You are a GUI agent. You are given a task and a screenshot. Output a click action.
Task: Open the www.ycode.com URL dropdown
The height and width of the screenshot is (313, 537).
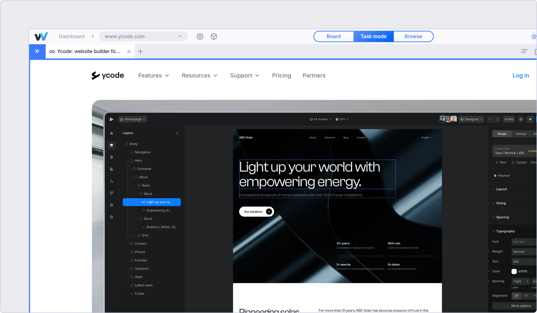143,36
